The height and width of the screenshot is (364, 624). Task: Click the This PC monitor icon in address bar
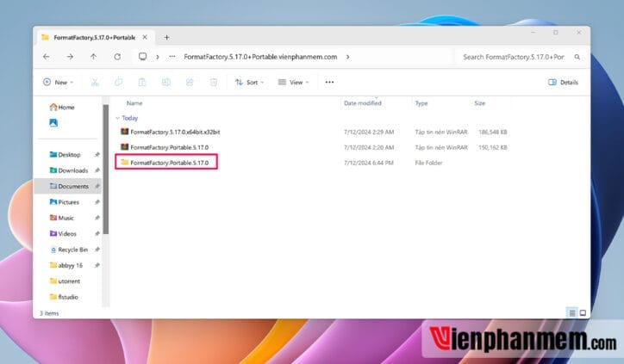pos(142,57)
